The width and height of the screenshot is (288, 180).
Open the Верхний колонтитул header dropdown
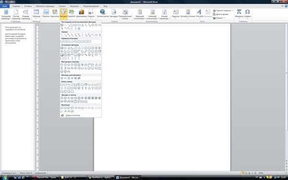[x=140, y=14]
